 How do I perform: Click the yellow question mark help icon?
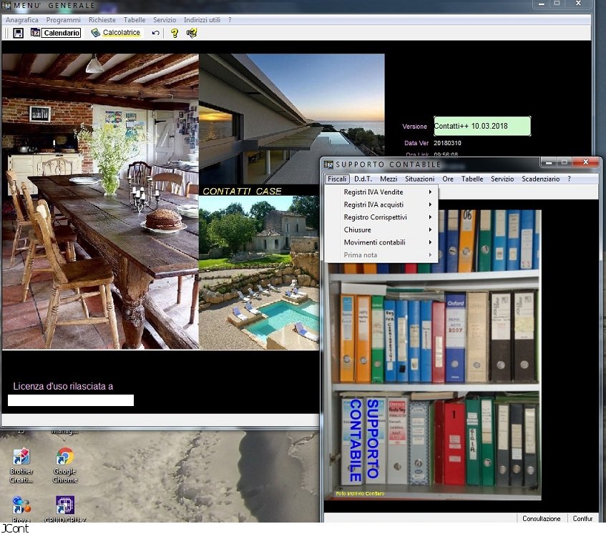(x=174, y=33)
